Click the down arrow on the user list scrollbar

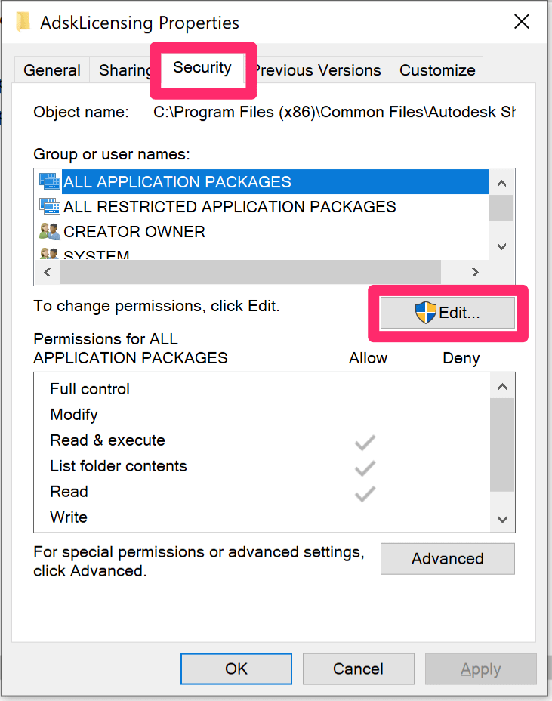click(501, 246)
